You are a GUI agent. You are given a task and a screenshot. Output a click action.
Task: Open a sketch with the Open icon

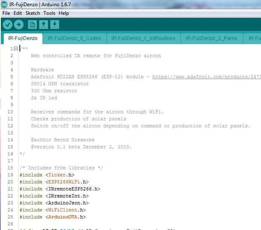[43, 25]
